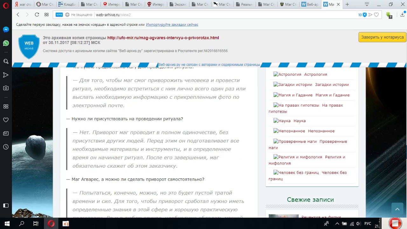This screenshot has width=407, height=229.
Task: Open browsing history clock in sidebar
Action: [6, 147]
